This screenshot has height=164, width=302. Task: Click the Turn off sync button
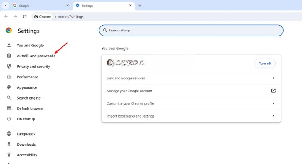pyautogui.click(x=265, y=63)
